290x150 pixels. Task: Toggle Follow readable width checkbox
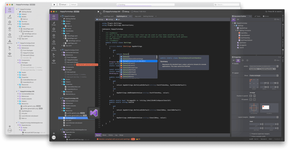250,136
